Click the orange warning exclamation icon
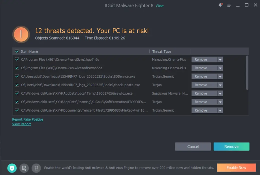This screenshot has width=260, height=175. tap(21, 34)
